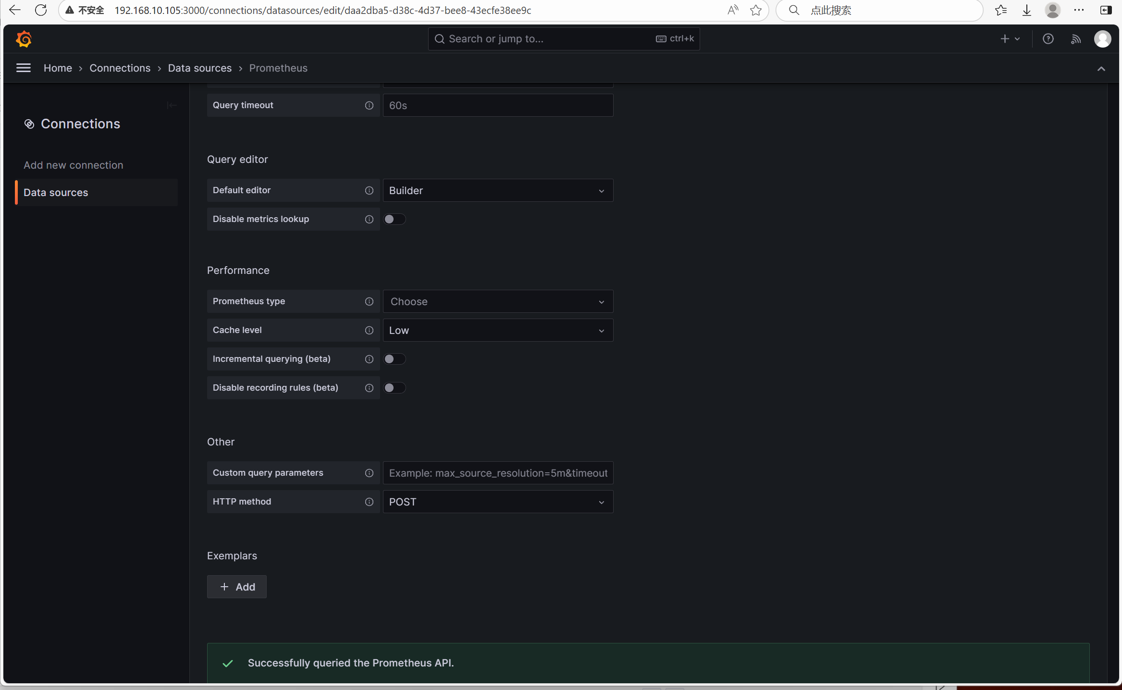Toggle the browser sidebar icon

click(x=1106, y=10)
